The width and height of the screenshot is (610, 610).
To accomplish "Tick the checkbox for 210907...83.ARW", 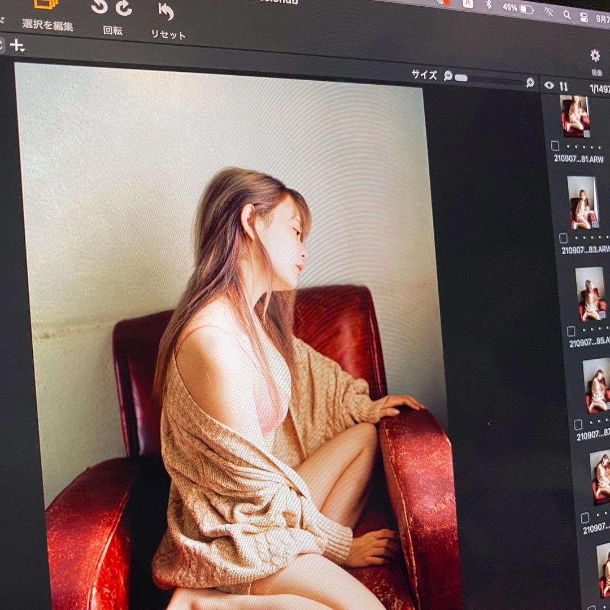I will point(563,238).
